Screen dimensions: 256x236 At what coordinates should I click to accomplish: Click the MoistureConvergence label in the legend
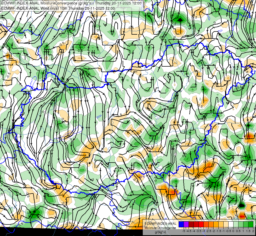[x=160, y=228]
